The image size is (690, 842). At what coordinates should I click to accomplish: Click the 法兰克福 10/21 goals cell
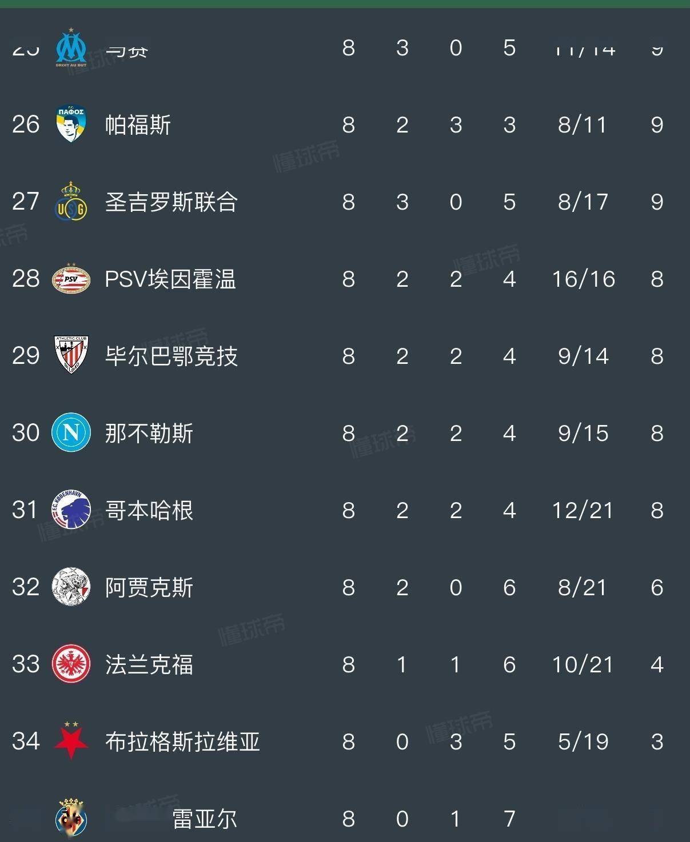click(583, 664)
